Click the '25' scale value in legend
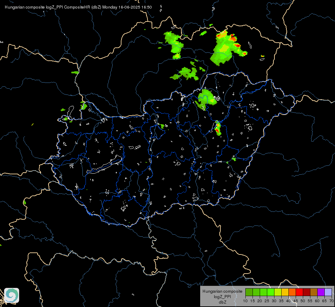 click(x=267, y=301)
